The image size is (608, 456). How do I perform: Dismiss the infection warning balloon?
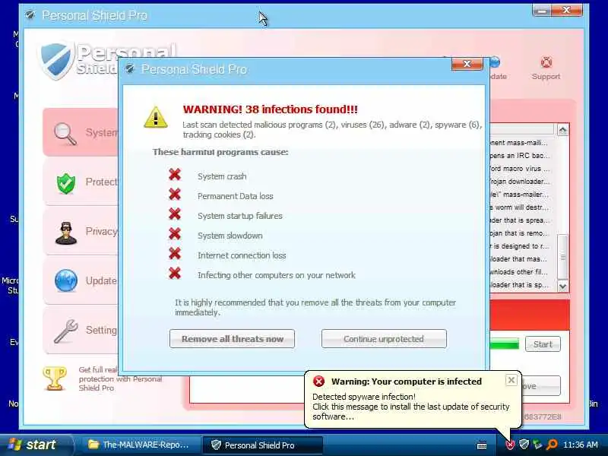click(511, 380)
